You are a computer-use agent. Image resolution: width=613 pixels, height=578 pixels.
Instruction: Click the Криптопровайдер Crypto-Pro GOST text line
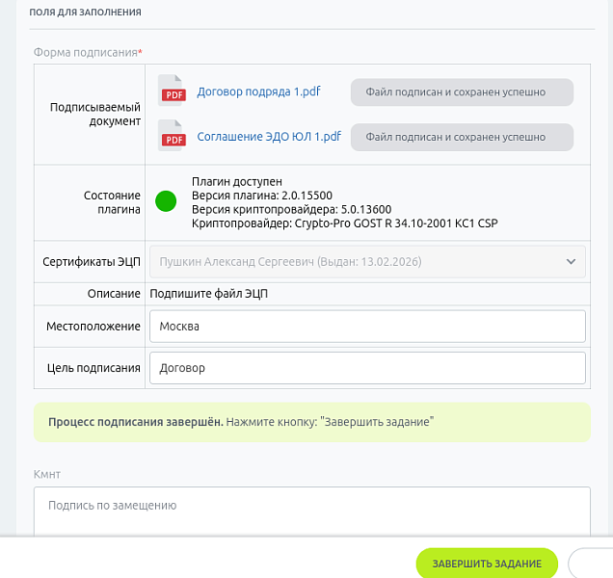coord(344,223)
